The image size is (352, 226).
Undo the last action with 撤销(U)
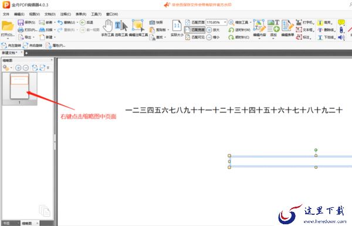tap(66, 22)
